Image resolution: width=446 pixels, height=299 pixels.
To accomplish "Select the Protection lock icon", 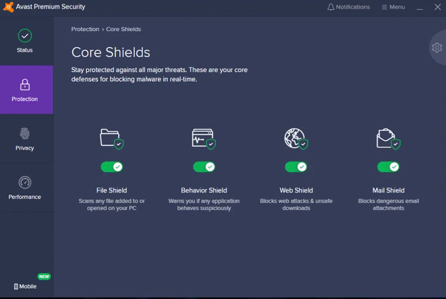I will pos(25,85).
